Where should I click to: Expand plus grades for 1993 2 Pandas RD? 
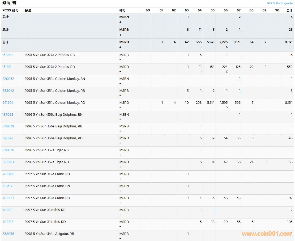pos(120,71)
